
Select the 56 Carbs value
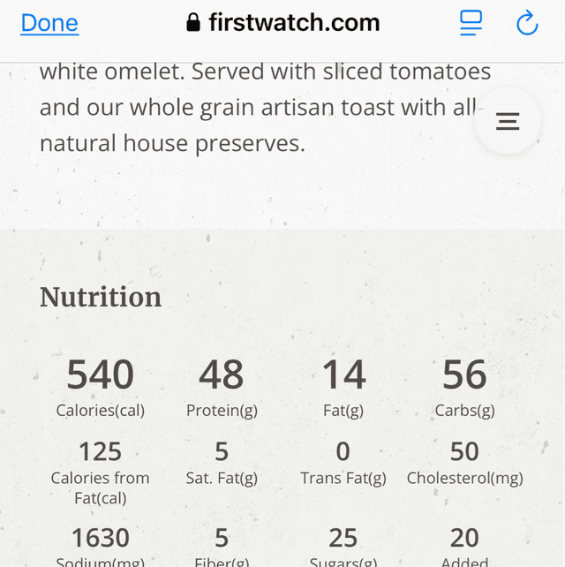464,375
